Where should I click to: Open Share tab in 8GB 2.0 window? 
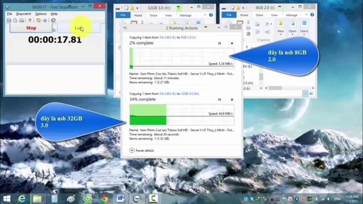pos(259,15)
